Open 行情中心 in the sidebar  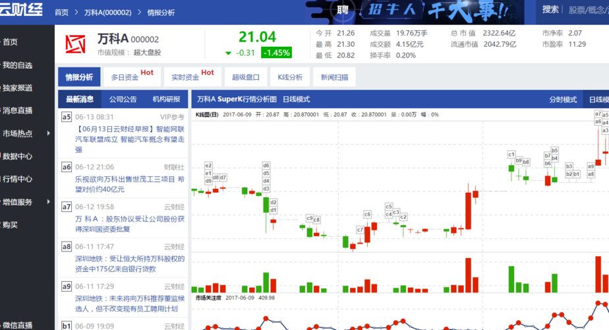point(17,179)
